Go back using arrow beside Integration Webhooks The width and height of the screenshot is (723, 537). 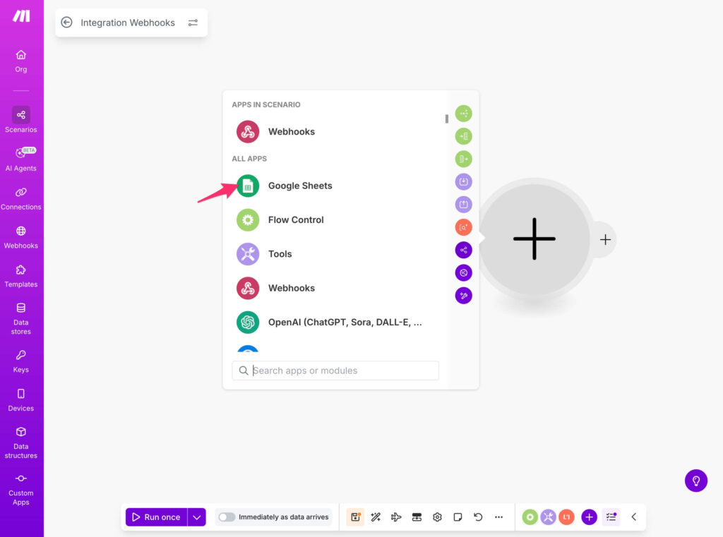click(x=66, y=23)
